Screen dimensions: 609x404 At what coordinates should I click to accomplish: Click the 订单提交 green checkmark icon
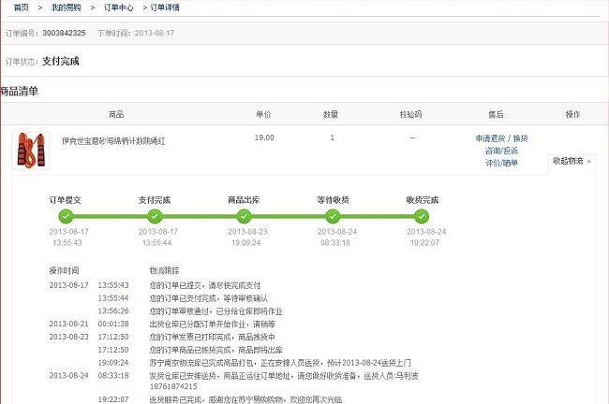coord(65,216)
